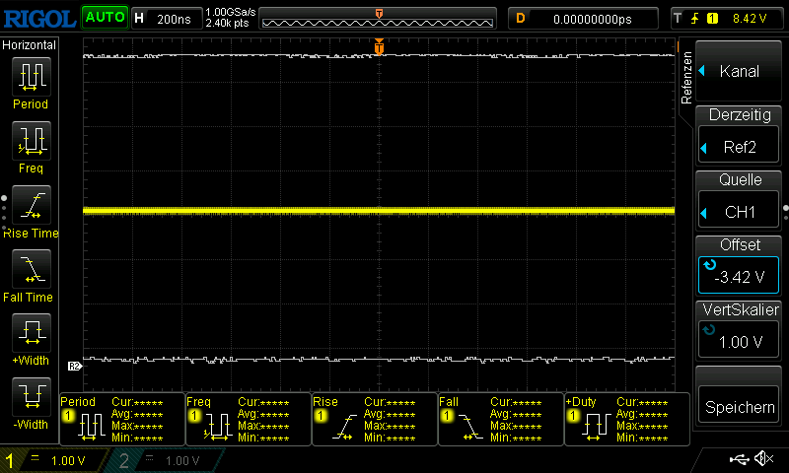Click the orange trigger position marker
The height and width of the screenshot is (473, 789).
(379, 47)
